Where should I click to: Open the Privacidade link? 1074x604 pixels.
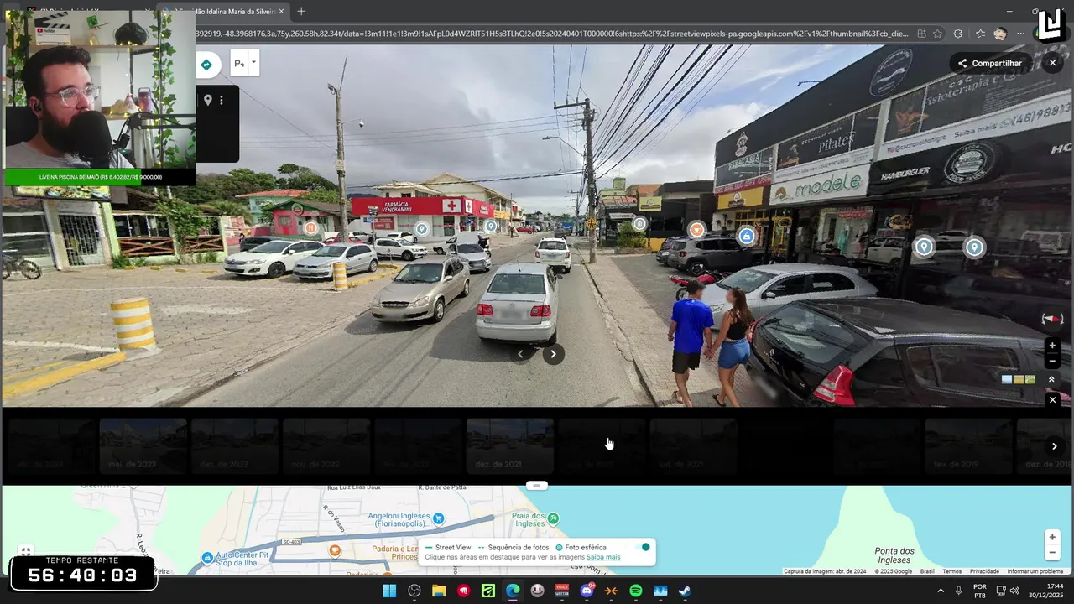pos(984,571)
